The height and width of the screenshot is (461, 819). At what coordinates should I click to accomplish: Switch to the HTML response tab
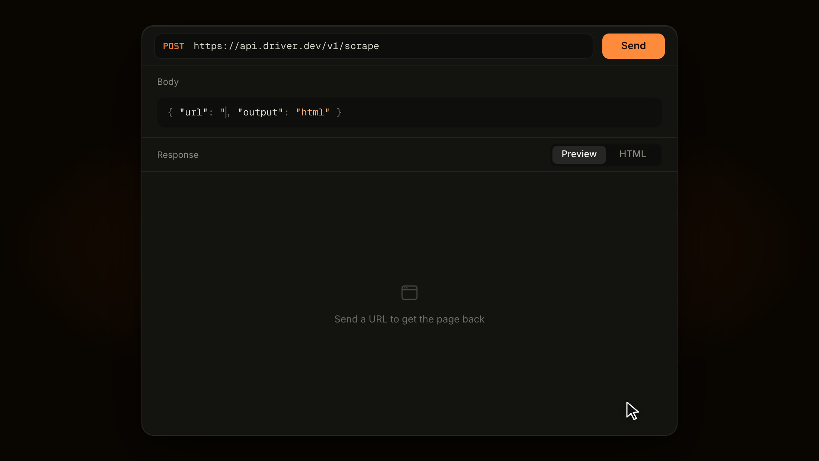632,154
